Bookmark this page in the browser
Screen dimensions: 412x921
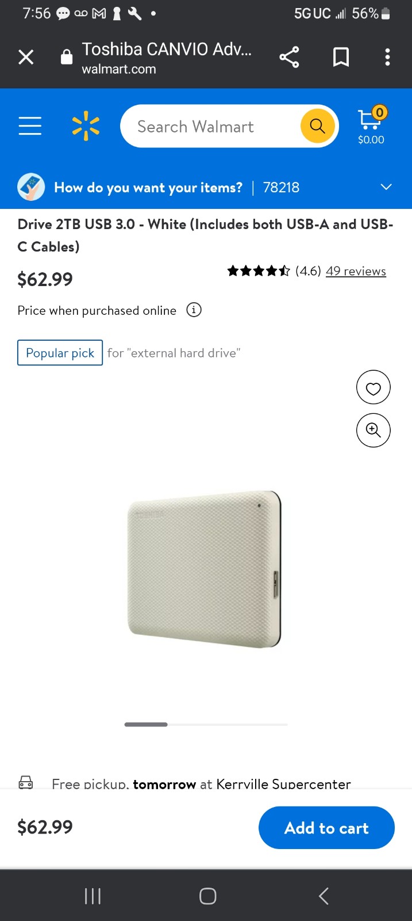[341, 57]
